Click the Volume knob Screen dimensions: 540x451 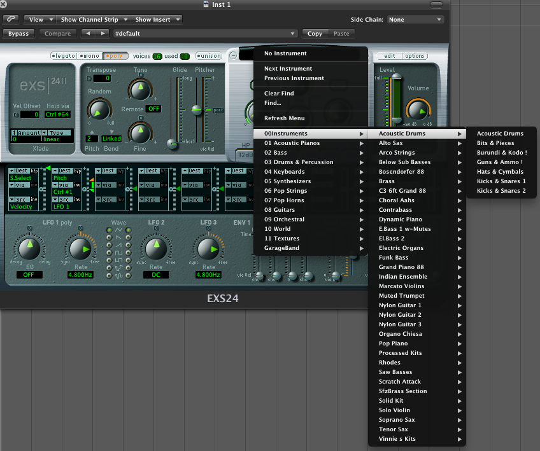418,109
